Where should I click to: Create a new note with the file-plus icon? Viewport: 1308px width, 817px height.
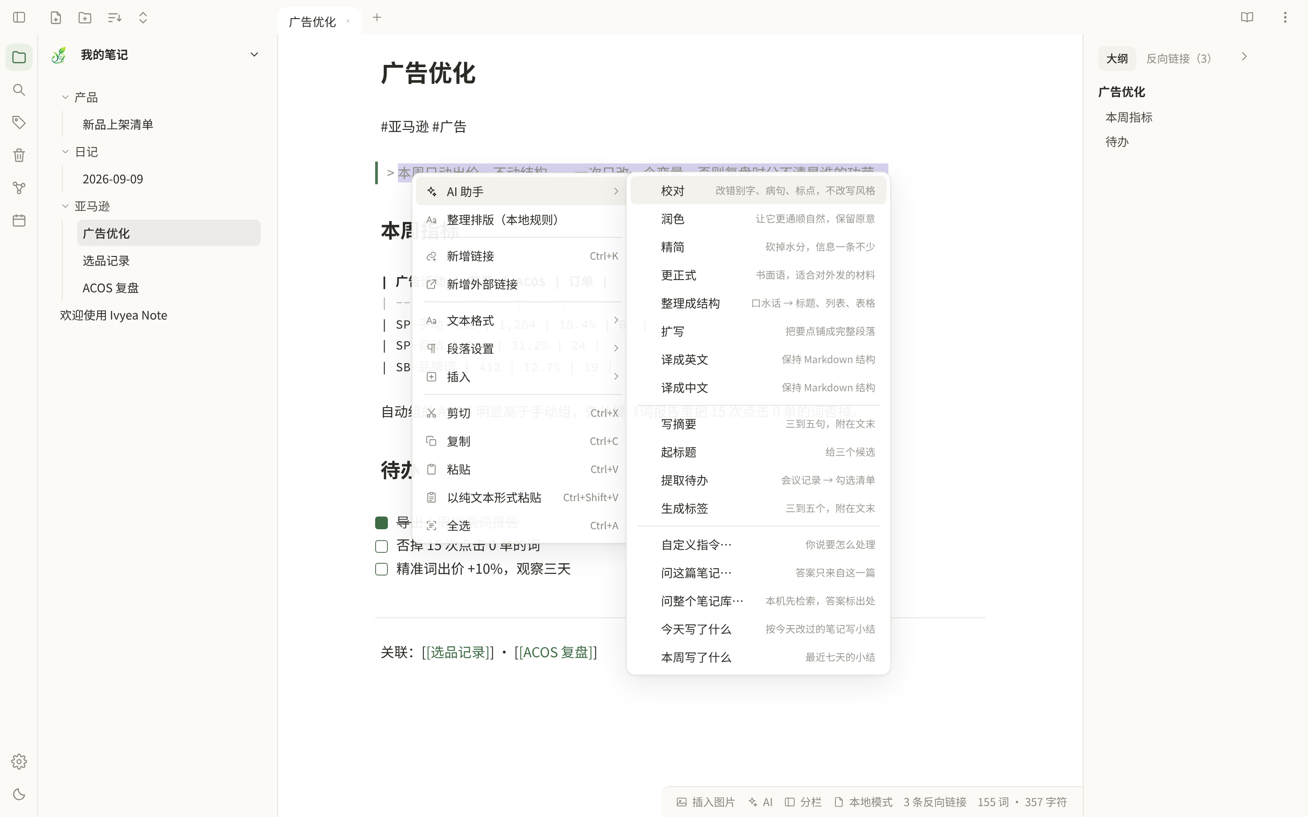click(x=56, y=17)
